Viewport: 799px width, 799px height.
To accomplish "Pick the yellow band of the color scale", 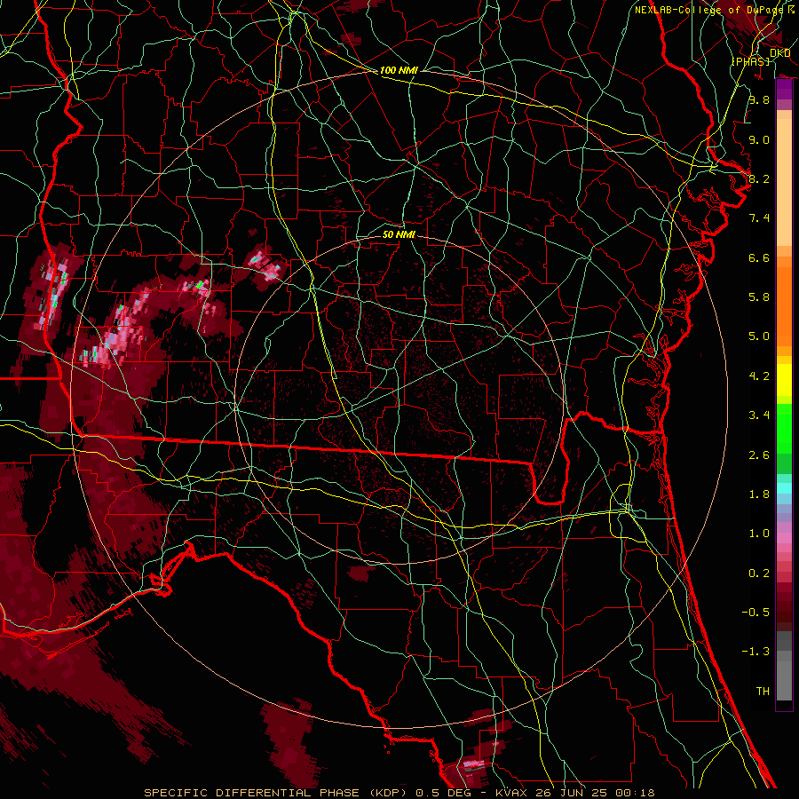I will 784,380.
